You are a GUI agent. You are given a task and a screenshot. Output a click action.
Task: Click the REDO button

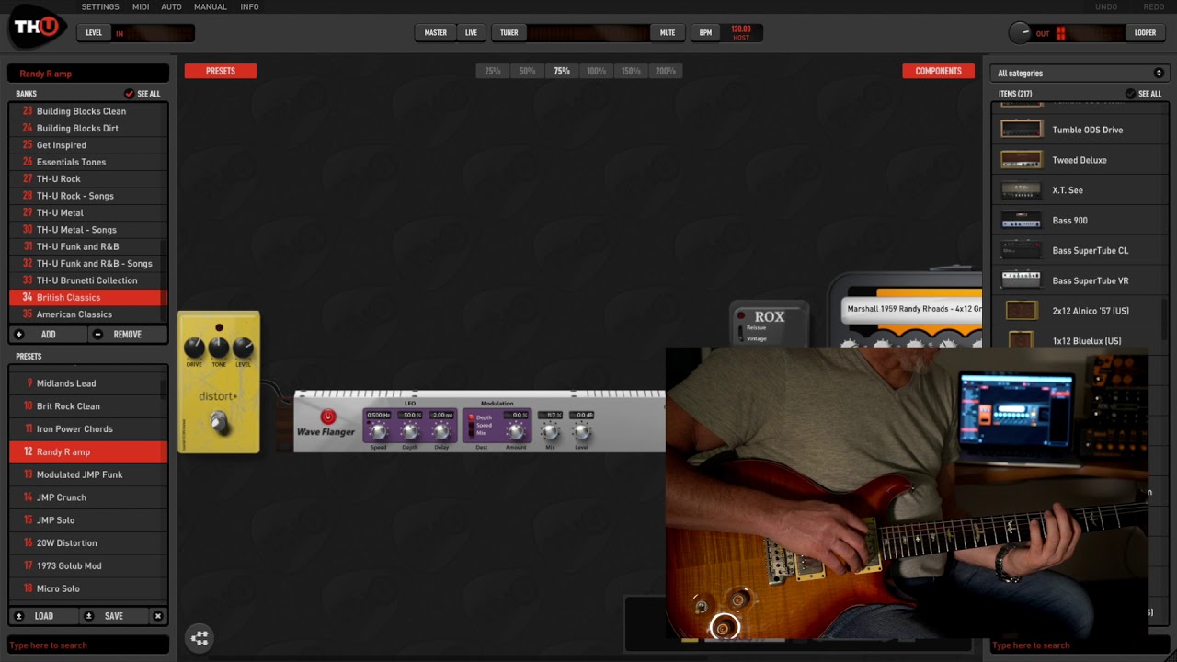[1154, 6]
